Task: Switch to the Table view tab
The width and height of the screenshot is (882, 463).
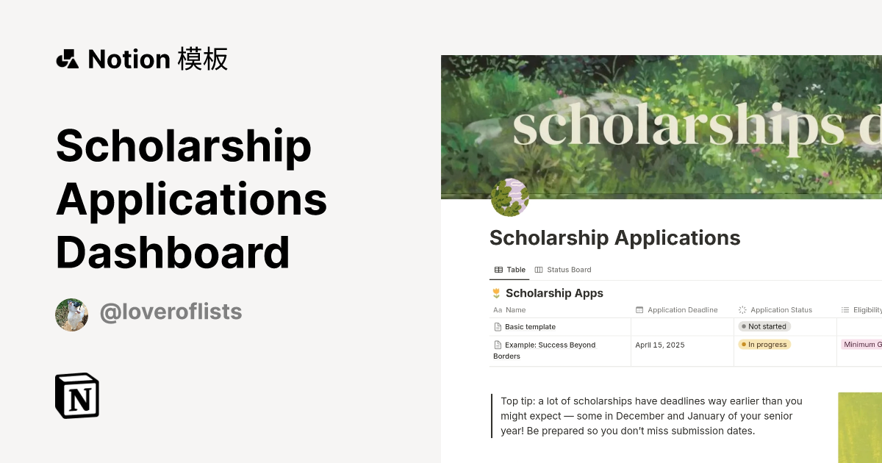Action: [509, 270]
